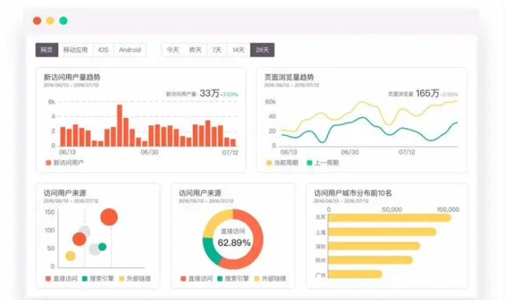Click the tallest red bar in 新访问用户量趋势
The height and width of the screenshot is (300, 508).
[x=120, y=125]
